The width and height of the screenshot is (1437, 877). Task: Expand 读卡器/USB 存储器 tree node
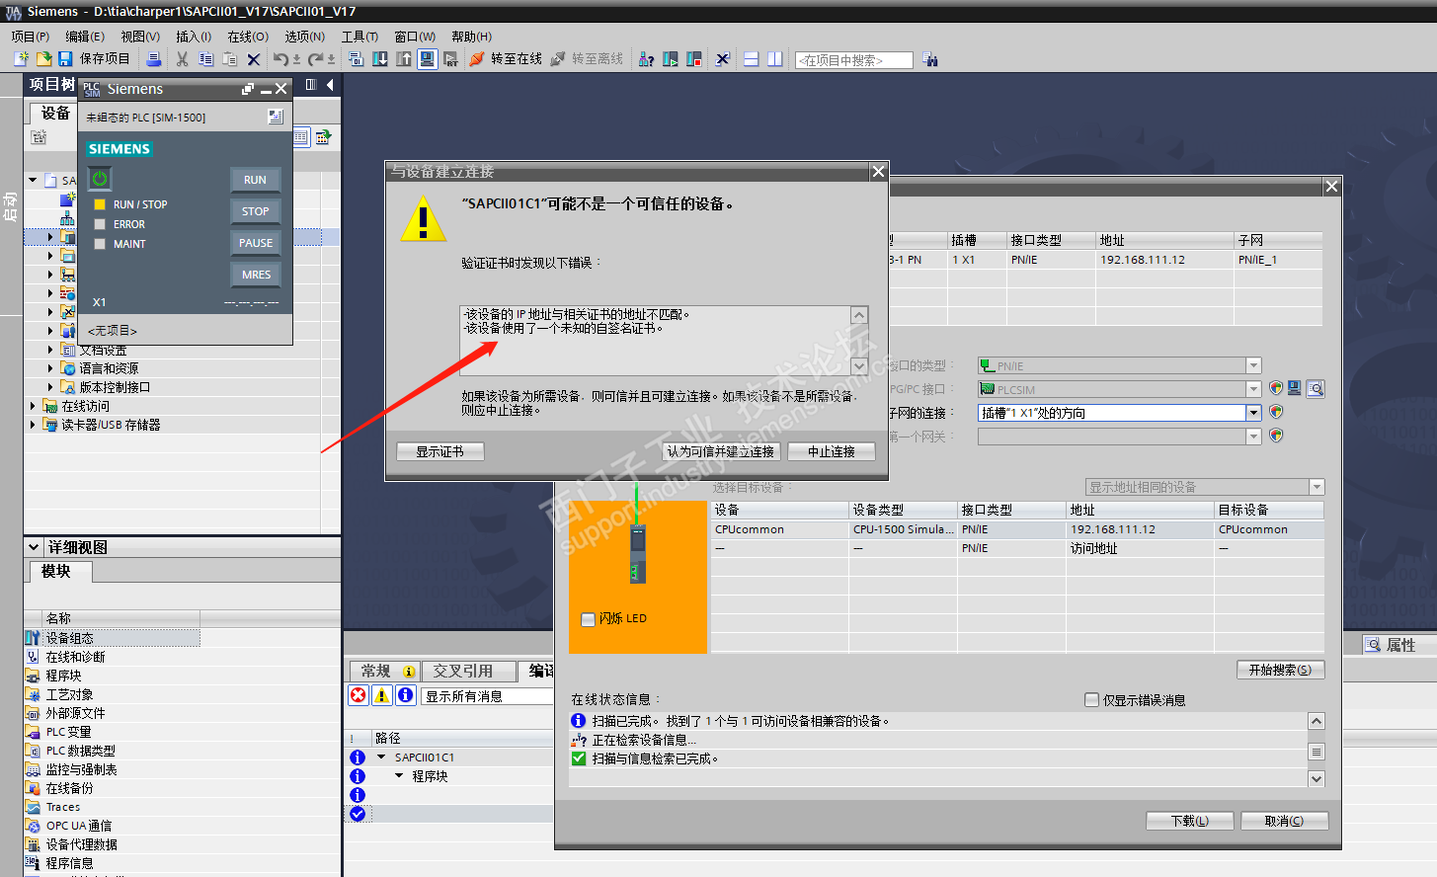33,425
